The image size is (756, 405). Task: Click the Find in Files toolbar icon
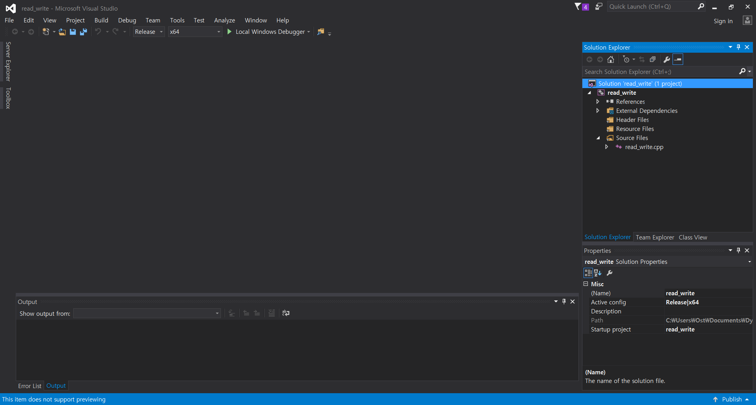click(x=321, y=32)
